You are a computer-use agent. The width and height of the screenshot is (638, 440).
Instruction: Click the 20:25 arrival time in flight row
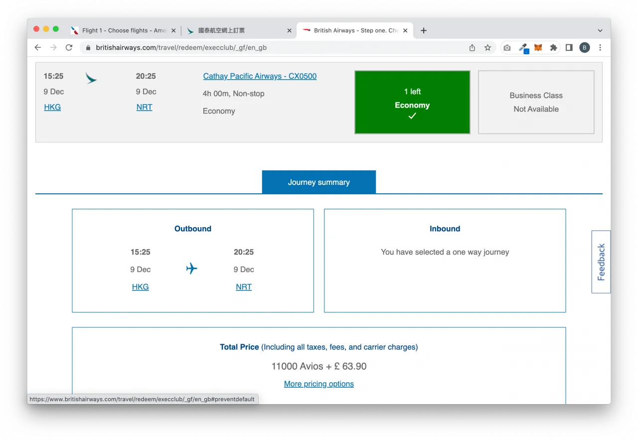pos(146,76)
